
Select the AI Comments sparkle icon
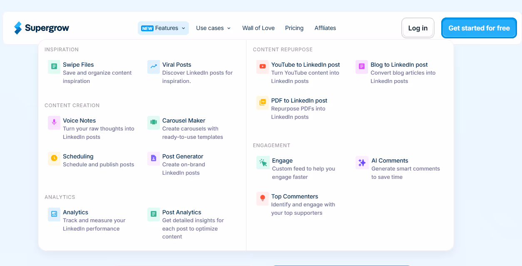click(362, 163)
